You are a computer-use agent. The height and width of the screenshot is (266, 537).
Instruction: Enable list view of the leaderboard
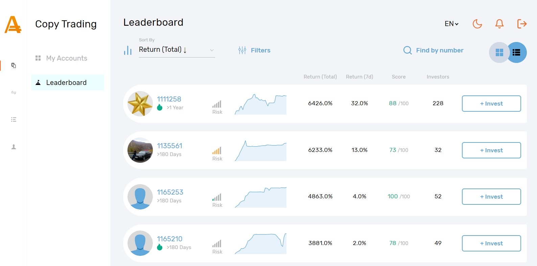[x=516, y=52]
